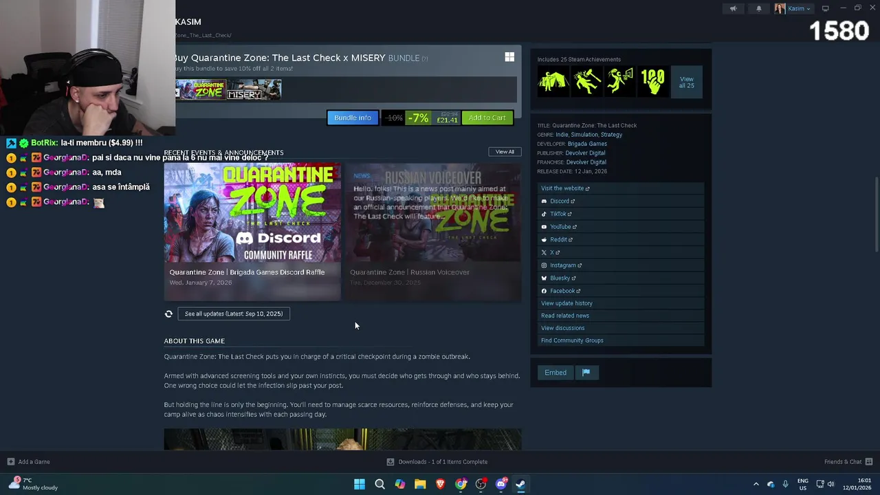Open File Explorer from the taskbar
This screenshot has width=880, height=495.
point(420,484)
